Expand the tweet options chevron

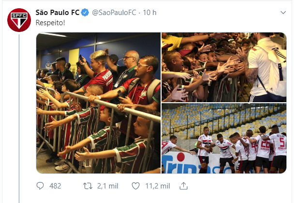[283, 13]
